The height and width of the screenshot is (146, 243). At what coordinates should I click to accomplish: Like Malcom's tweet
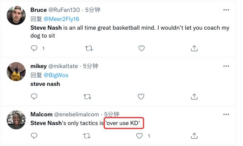click(139, 136)
